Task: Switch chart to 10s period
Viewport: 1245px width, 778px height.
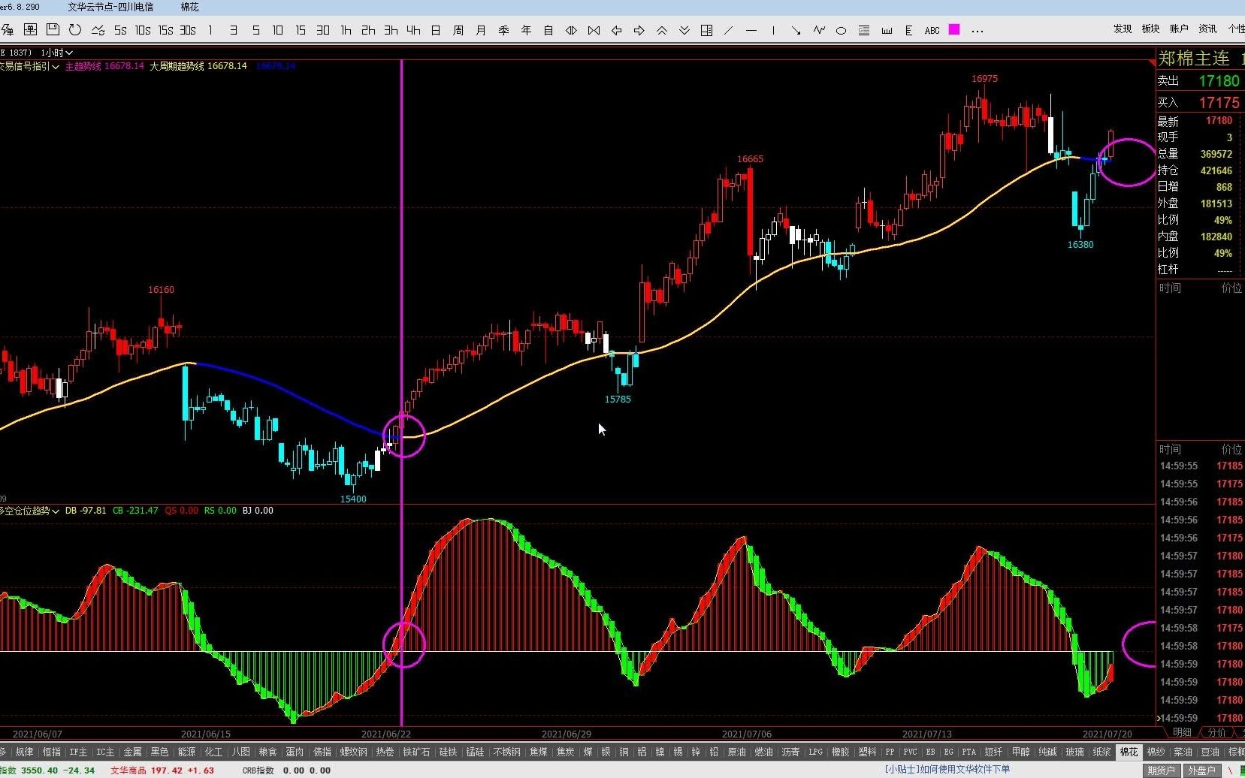Action: coord(143,30)
